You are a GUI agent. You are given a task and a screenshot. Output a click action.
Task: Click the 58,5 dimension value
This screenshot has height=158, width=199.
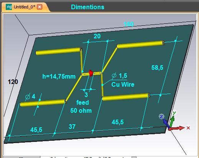[x=157, y=67]
